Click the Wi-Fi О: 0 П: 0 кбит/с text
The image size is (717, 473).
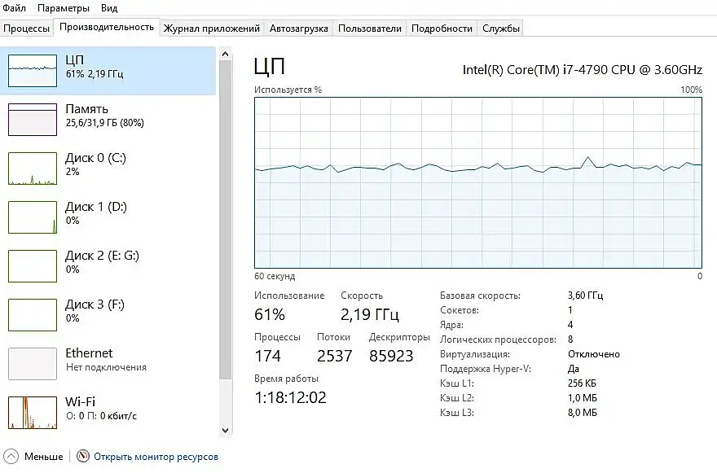(x=101, y=416)
